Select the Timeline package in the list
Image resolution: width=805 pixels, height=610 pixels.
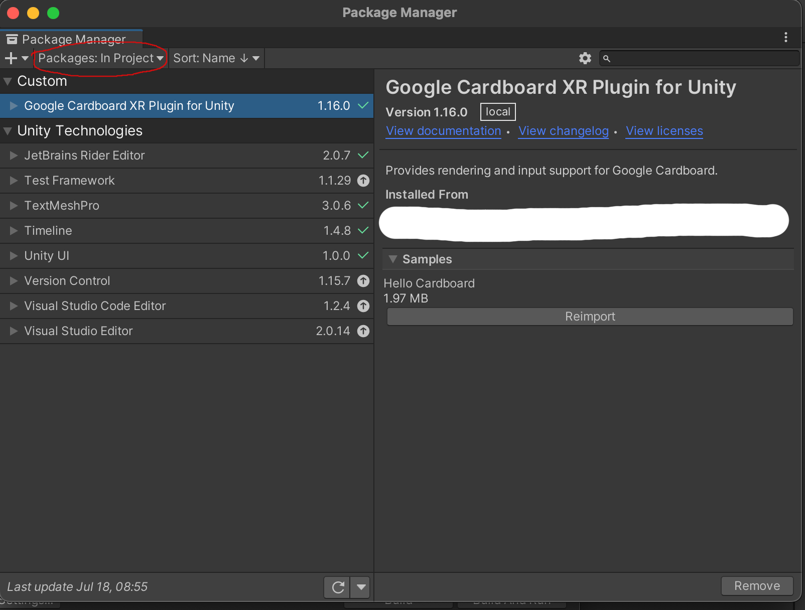[x=48, y=231]
